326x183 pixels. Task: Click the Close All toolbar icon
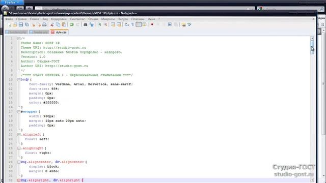click(39, 25)
